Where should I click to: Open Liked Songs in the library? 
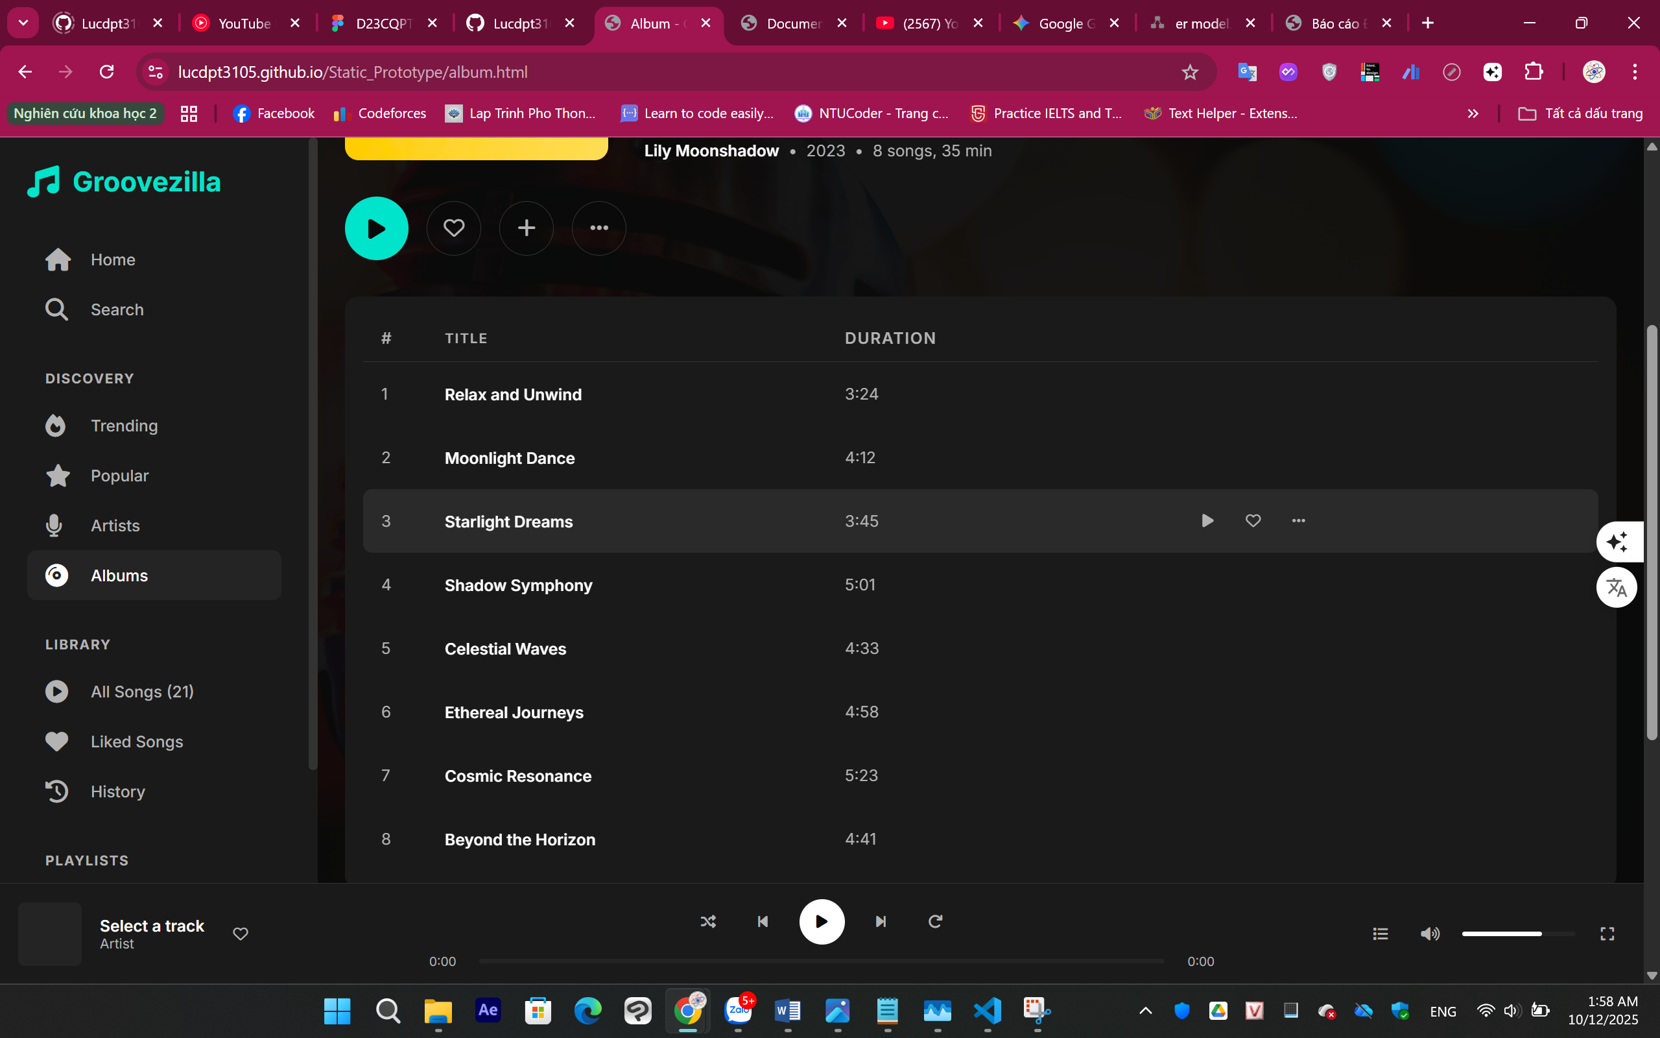(x=137, y=742)
